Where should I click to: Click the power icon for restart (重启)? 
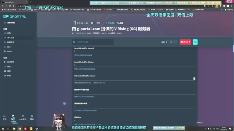[5, 67]
